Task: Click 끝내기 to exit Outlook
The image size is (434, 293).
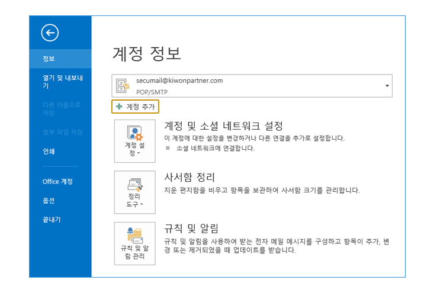Action: coord(52,220)
